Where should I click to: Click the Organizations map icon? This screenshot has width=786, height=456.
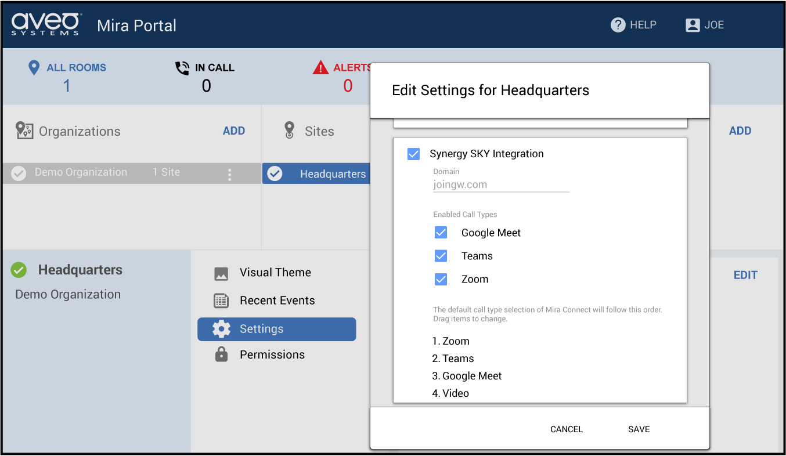point(24,131)
